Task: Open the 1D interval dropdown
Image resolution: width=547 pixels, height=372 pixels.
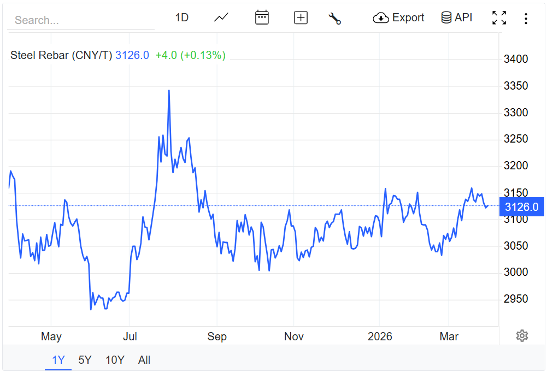Action: pos(181,17)
